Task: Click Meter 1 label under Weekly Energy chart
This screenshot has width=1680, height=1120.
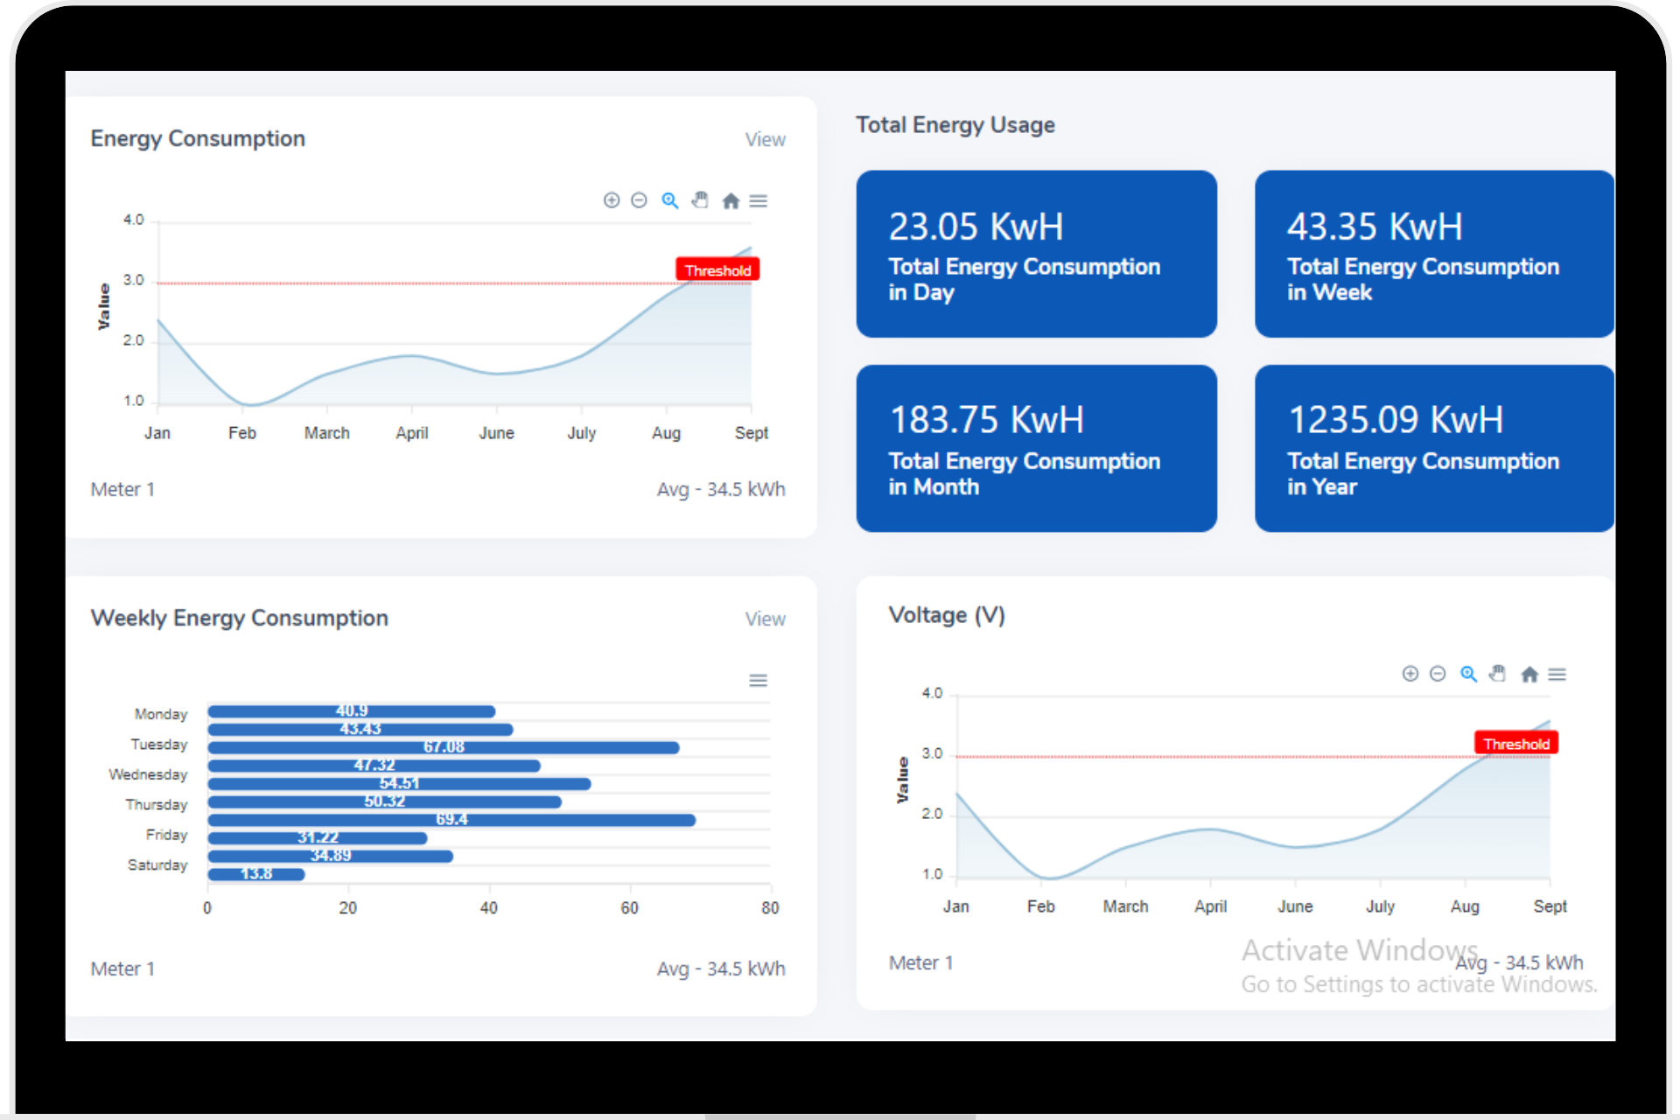Action: click(122, 969)
